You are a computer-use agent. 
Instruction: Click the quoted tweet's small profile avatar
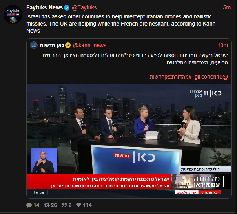tap(34, 45)
